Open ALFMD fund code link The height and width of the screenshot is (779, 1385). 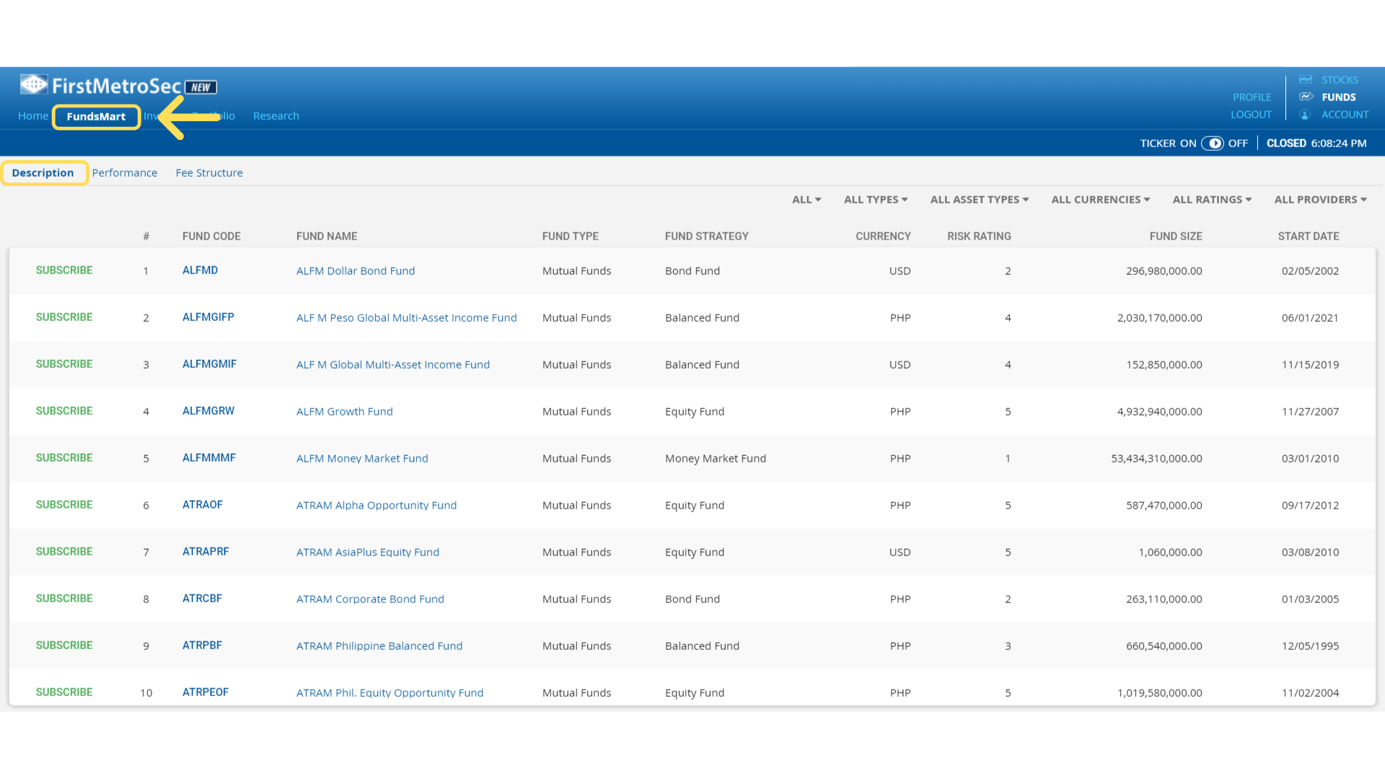point(200,270)
